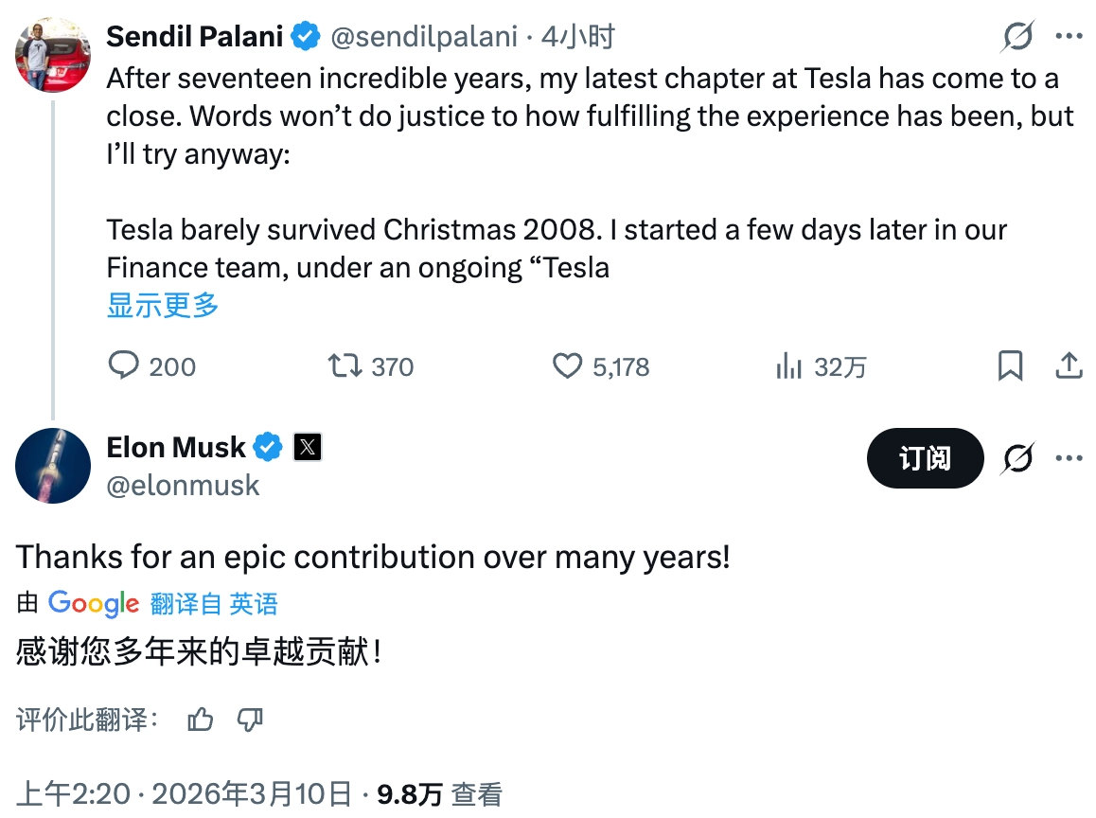Viewport: 1096px width, 818px height.
Task: Open the more options menu on Sendil Palani's tweet
Action: 1069,35
